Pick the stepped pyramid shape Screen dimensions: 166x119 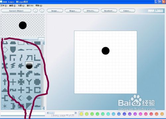(x=5, y=90)
